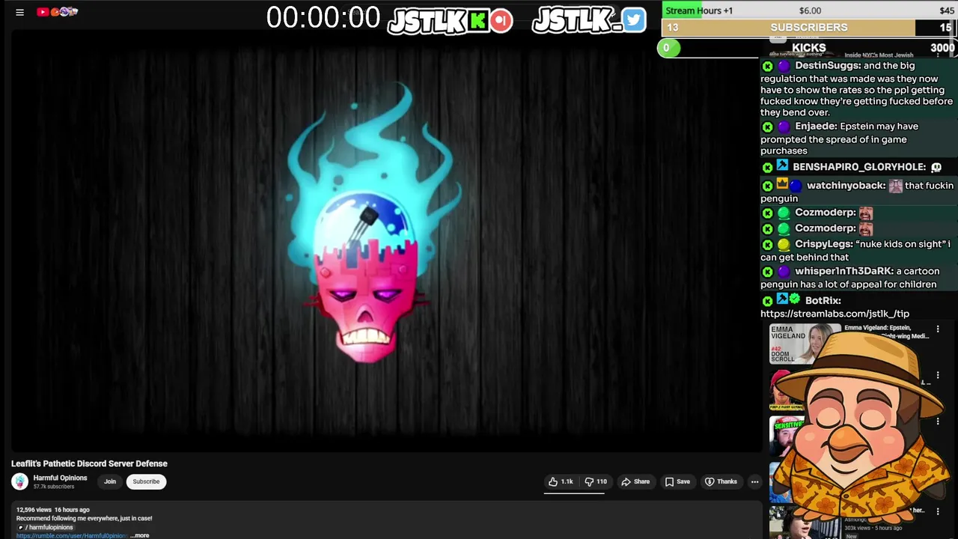
Task: Click the yellow orb badge of CrispyLegs
Action: pyautogui.click(x=783, y=245)
